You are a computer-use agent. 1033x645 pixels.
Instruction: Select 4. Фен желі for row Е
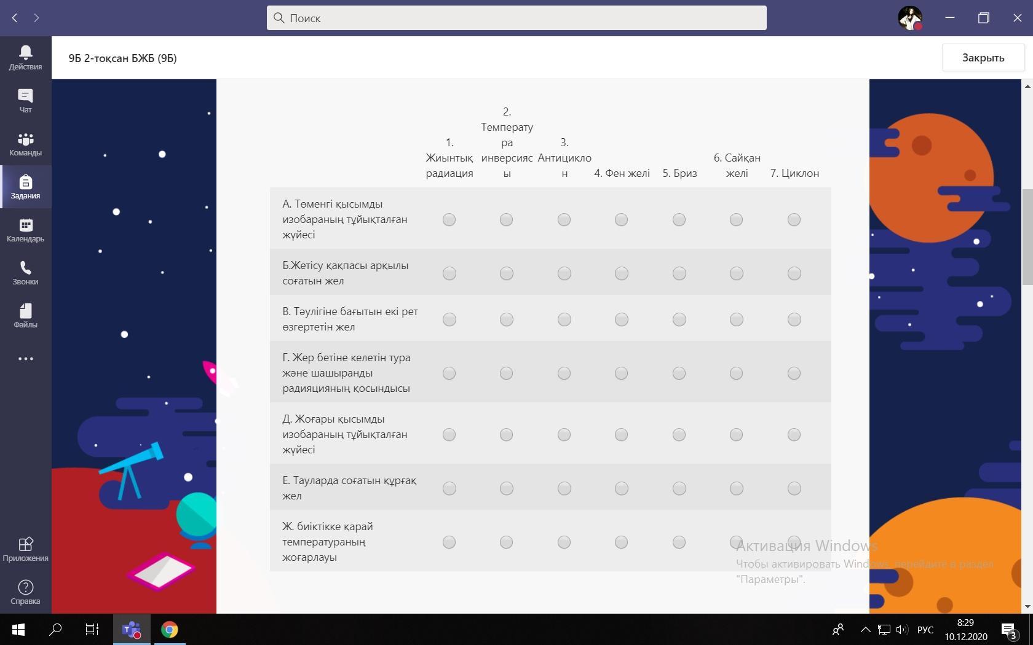pos(621,488)
